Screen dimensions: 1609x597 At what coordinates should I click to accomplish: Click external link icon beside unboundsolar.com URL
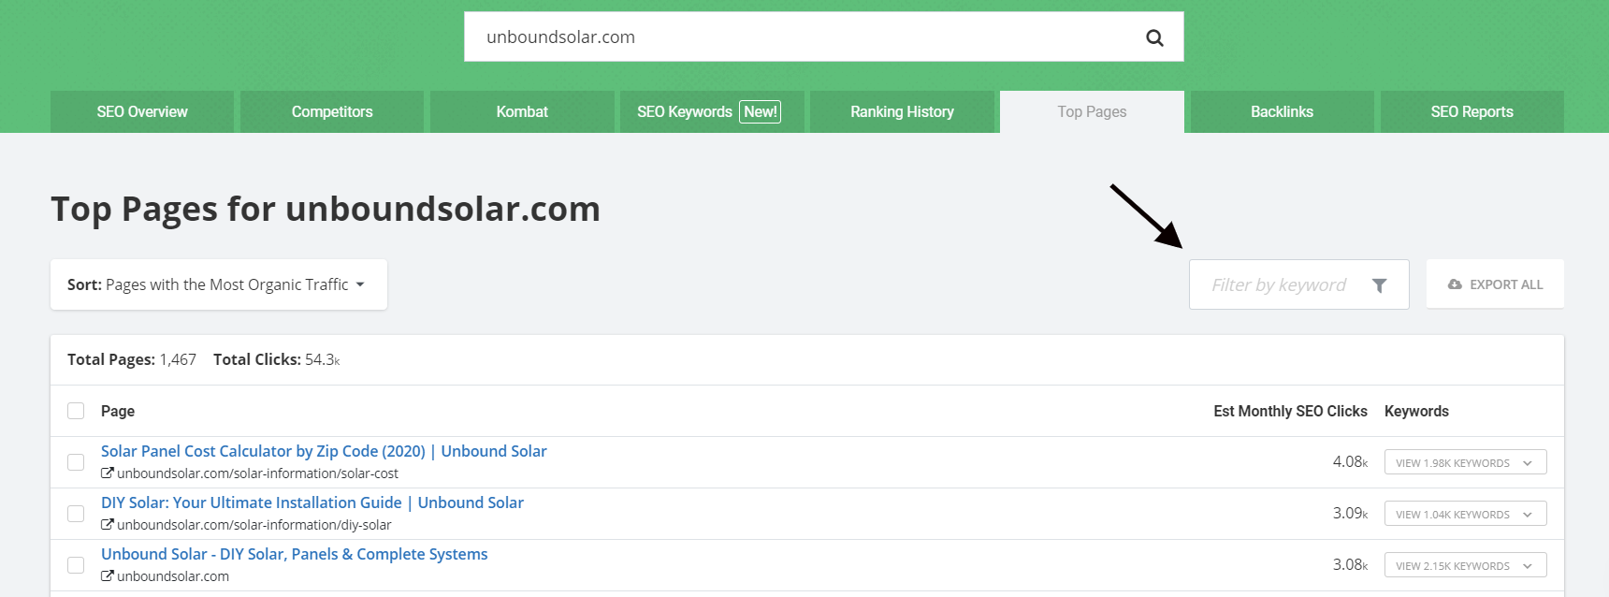[x=108, y=576]
